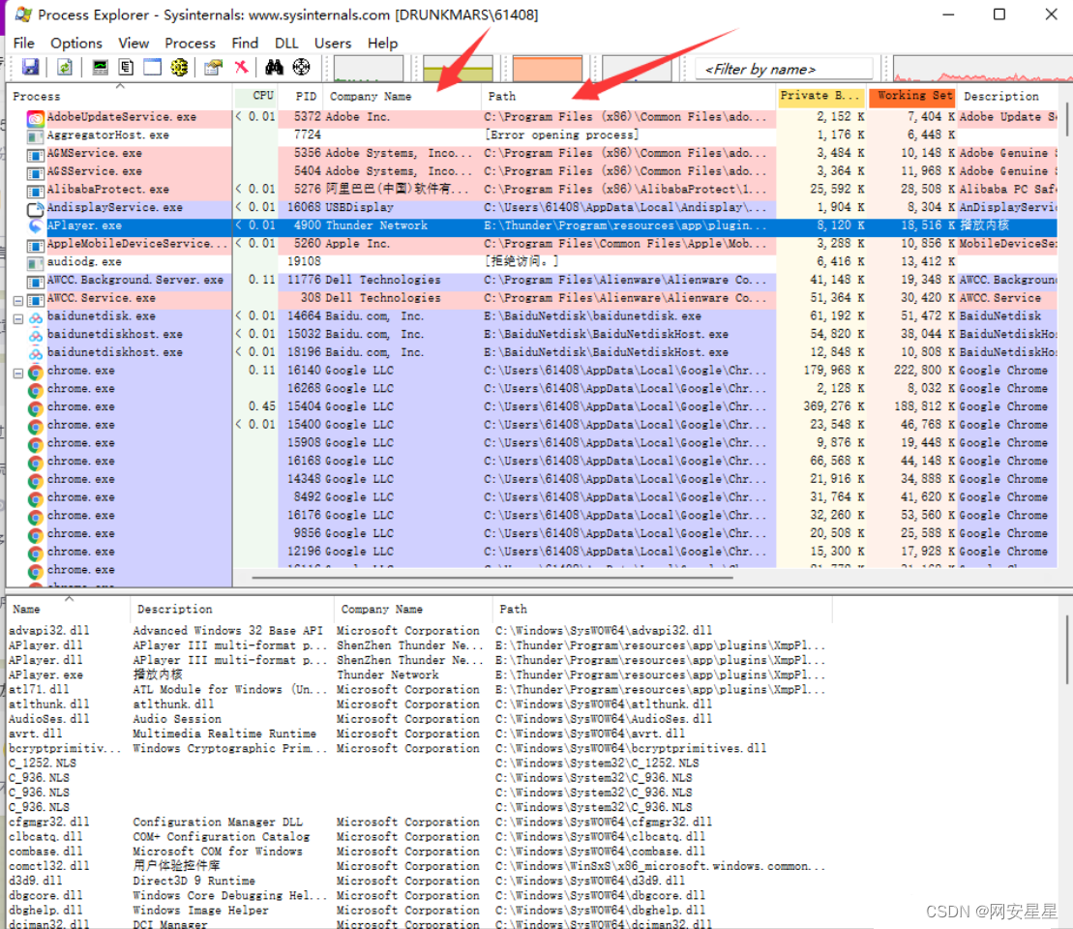Open the File menu
1073x929 pixels.
pyautogui.click(x=24, y=44)
